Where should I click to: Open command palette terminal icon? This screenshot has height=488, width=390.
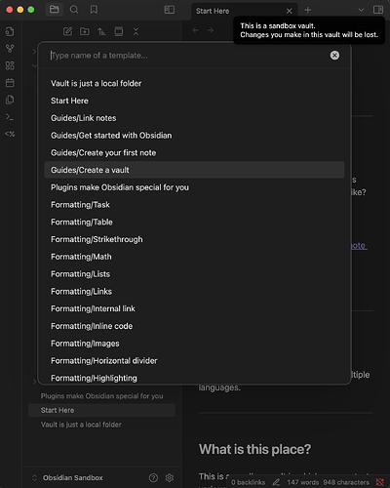[10, 117]
